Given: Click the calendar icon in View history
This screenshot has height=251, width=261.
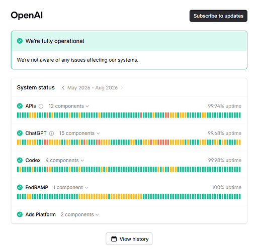Looking at the screenshot, I should tap(114, 239).
